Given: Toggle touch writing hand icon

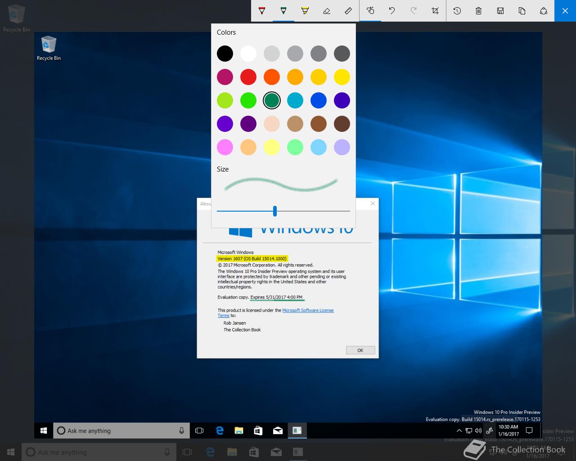Looking at the screenshot, I should click(x=370, y=11).
